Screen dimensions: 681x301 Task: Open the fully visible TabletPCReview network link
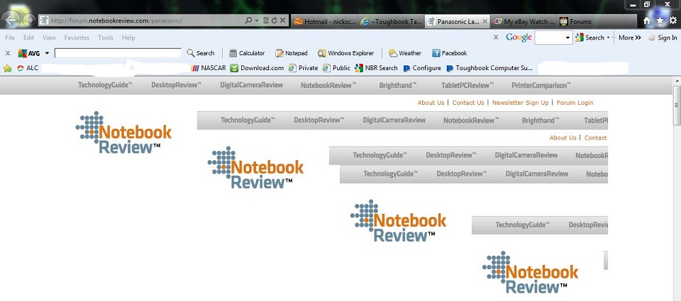click(467, 85)
